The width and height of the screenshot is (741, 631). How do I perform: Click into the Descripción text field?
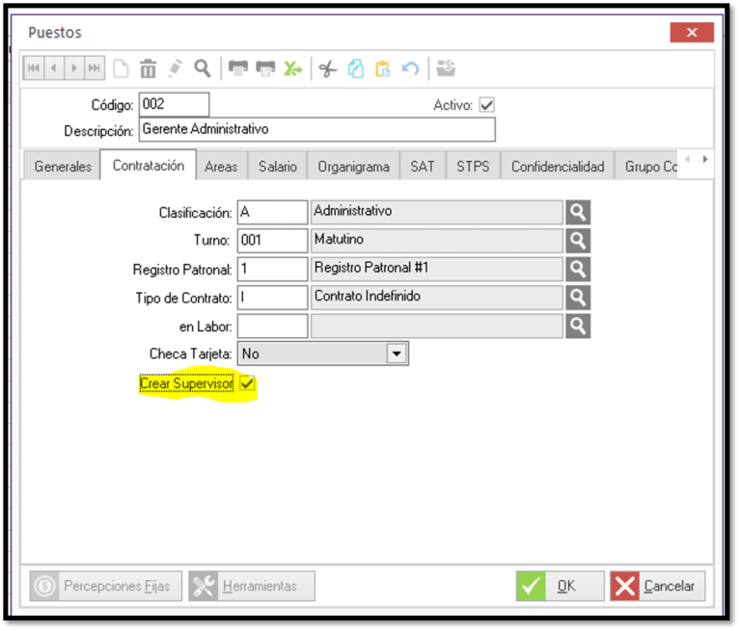point(316,129)
